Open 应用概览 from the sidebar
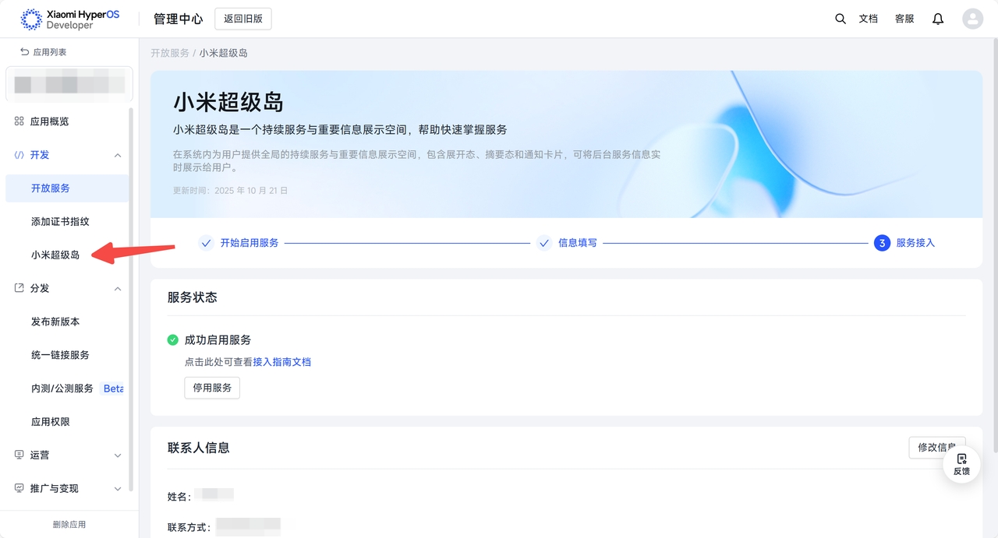This screenshot has width=998, height=538. point(49,121)
